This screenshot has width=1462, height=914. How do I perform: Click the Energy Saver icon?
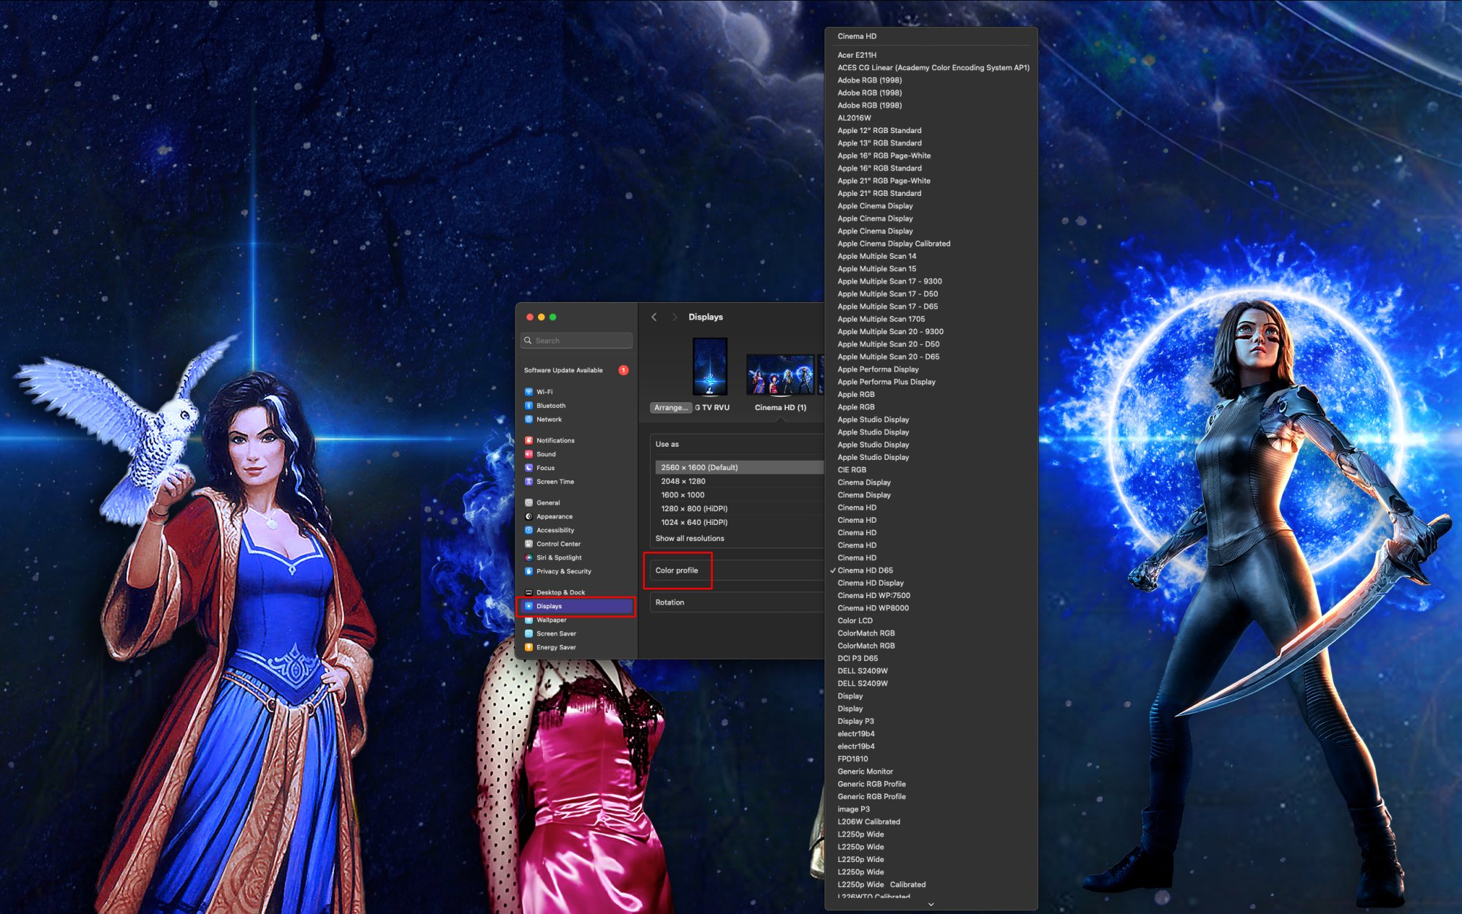(x=529, y=647)
